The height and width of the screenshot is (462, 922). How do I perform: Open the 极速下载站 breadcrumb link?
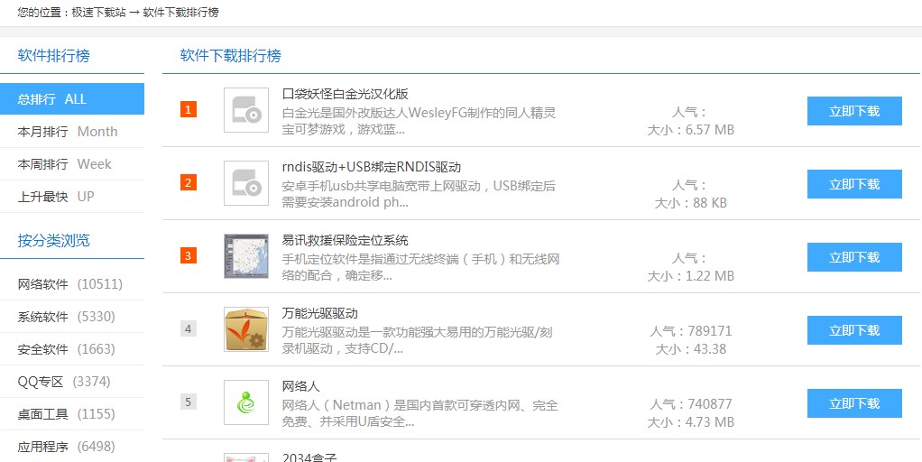pos(98,13)
